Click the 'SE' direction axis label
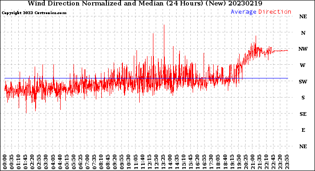This screenshot has width=315, height=171. (x=303, y=114)
